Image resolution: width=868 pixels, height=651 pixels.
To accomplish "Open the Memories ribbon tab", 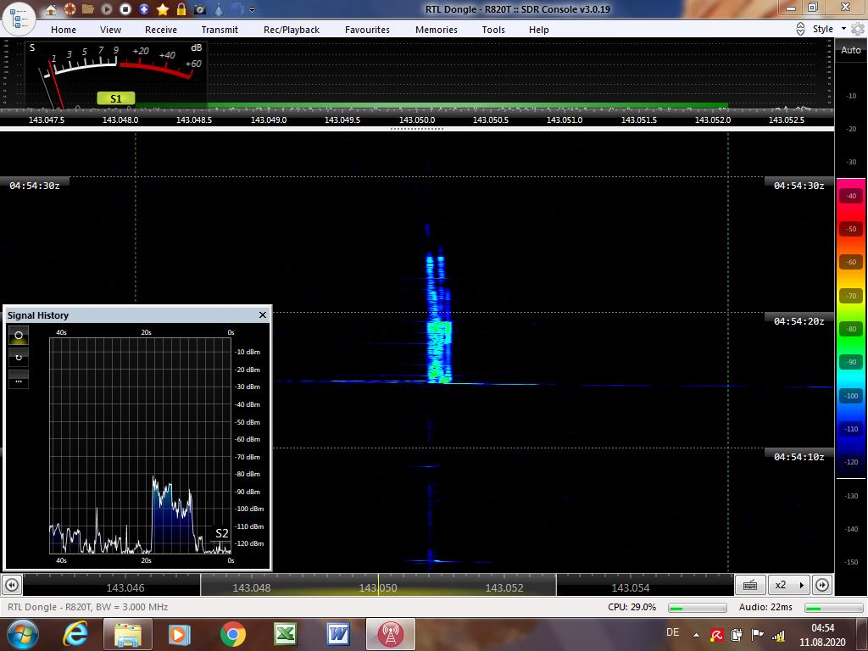I will 437,30.
